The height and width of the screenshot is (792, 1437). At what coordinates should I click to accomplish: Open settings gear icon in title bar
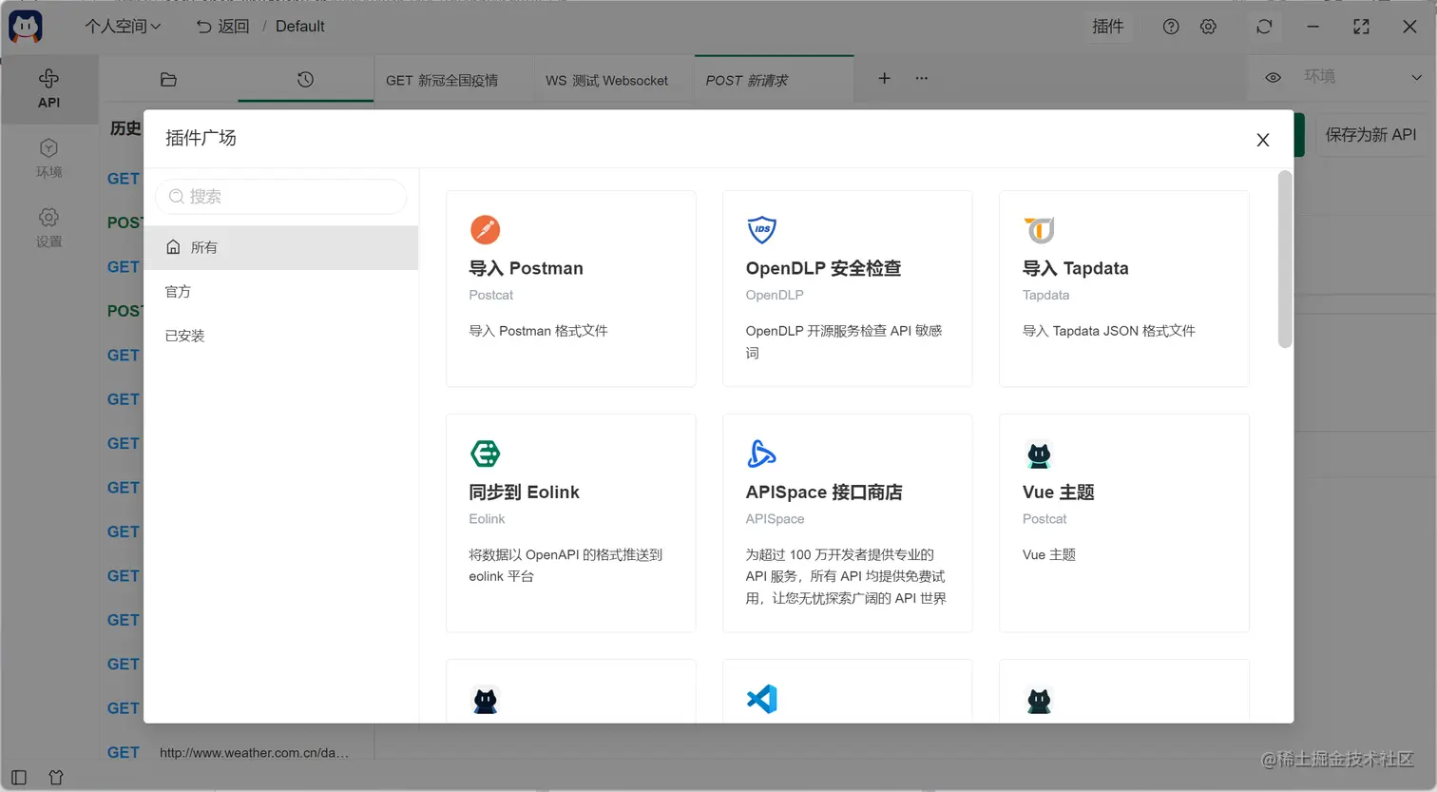click(1208, 27)
